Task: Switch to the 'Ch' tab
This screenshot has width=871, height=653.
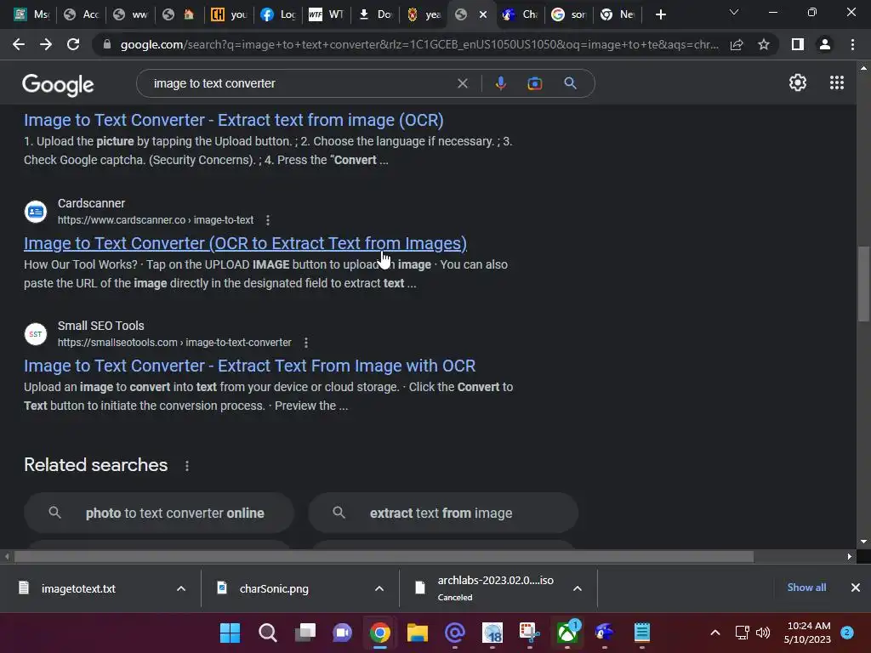Action: 521,14
